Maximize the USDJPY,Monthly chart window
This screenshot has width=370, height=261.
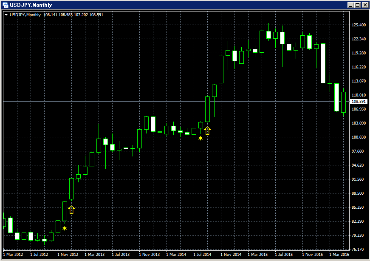358,5
